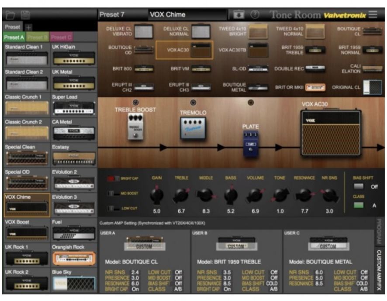The image size is (387, 301).
Task: Switch to Preset B bank tab
Action: tap(38, 38)
